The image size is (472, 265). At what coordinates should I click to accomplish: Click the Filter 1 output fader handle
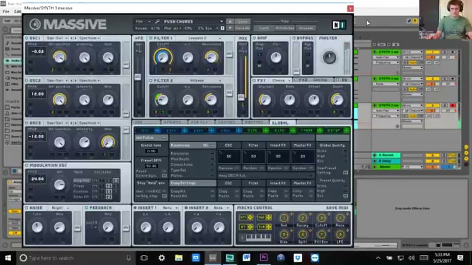coord(229,55)
